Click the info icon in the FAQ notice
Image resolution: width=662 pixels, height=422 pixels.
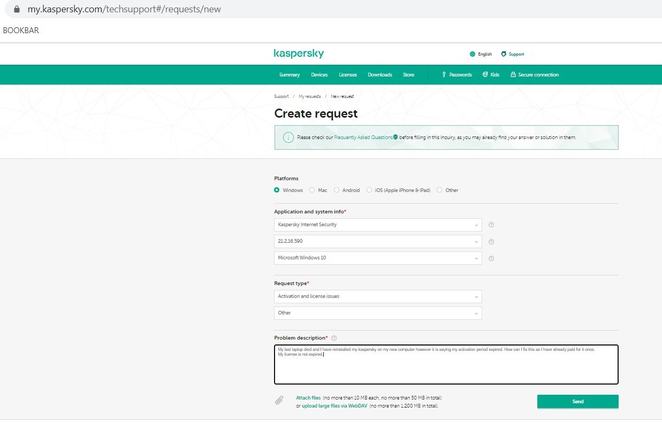click(288, 137)
